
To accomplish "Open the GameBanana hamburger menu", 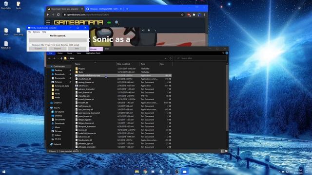I will (x=48, y=22).
